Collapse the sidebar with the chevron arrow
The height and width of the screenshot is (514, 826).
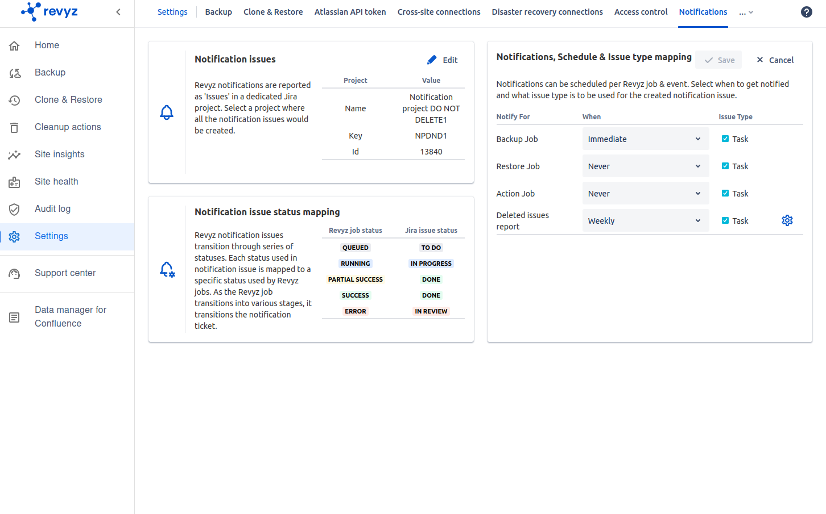point(118,12)
